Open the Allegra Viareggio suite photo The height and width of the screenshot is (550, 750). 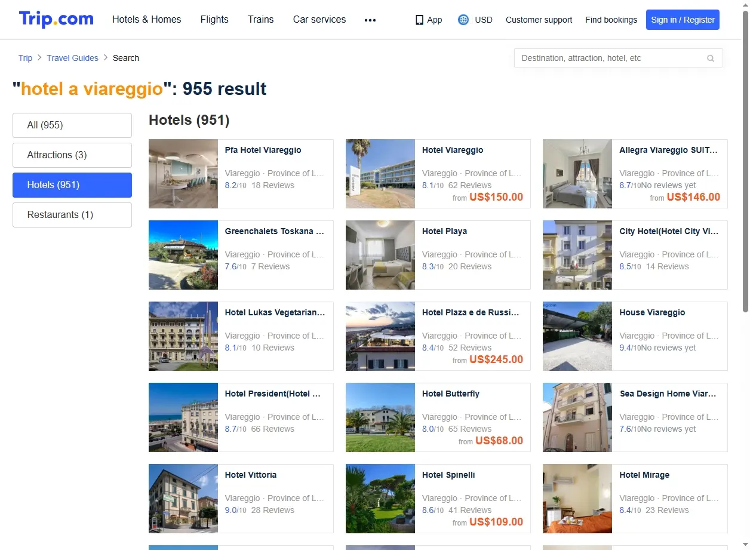click(577, 174)
